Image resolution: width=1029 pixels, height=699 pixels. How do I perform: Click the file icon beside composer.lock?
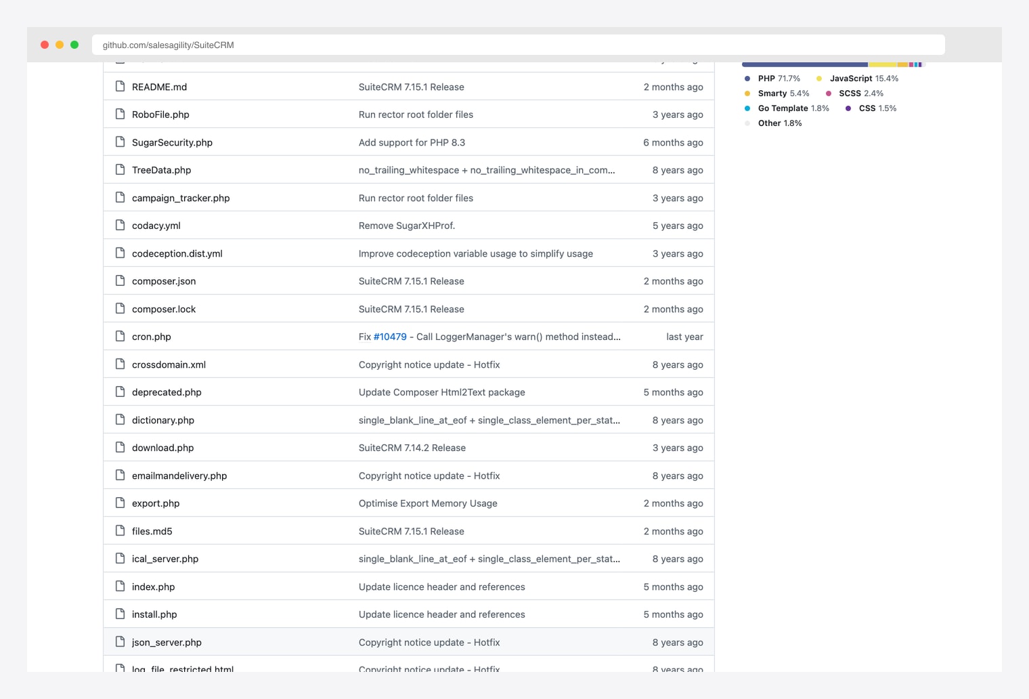coord(120,308)
